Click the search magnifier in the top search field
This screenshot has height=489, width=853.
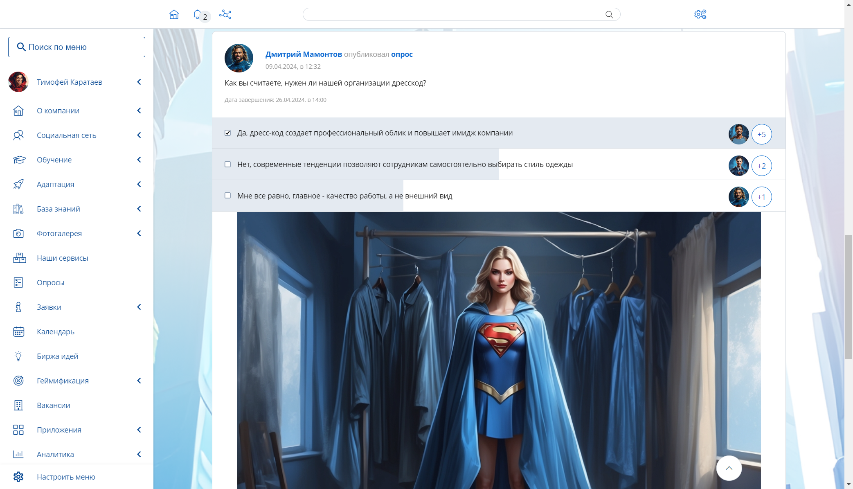(609, 15)
